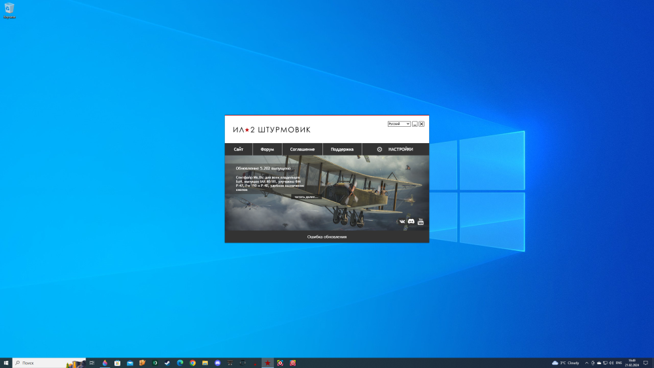Open the Сайт menu item
The height and width of the screenshot is (368, 654).
[x=239, y=149]
